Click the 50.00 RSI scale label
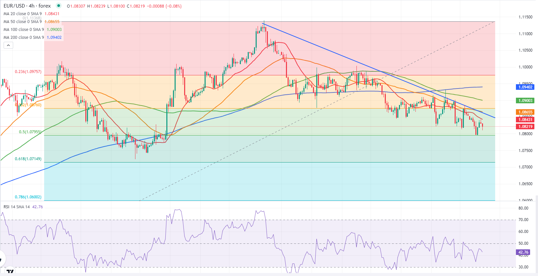Screen dimensions: 538x276 click(523, 243)
